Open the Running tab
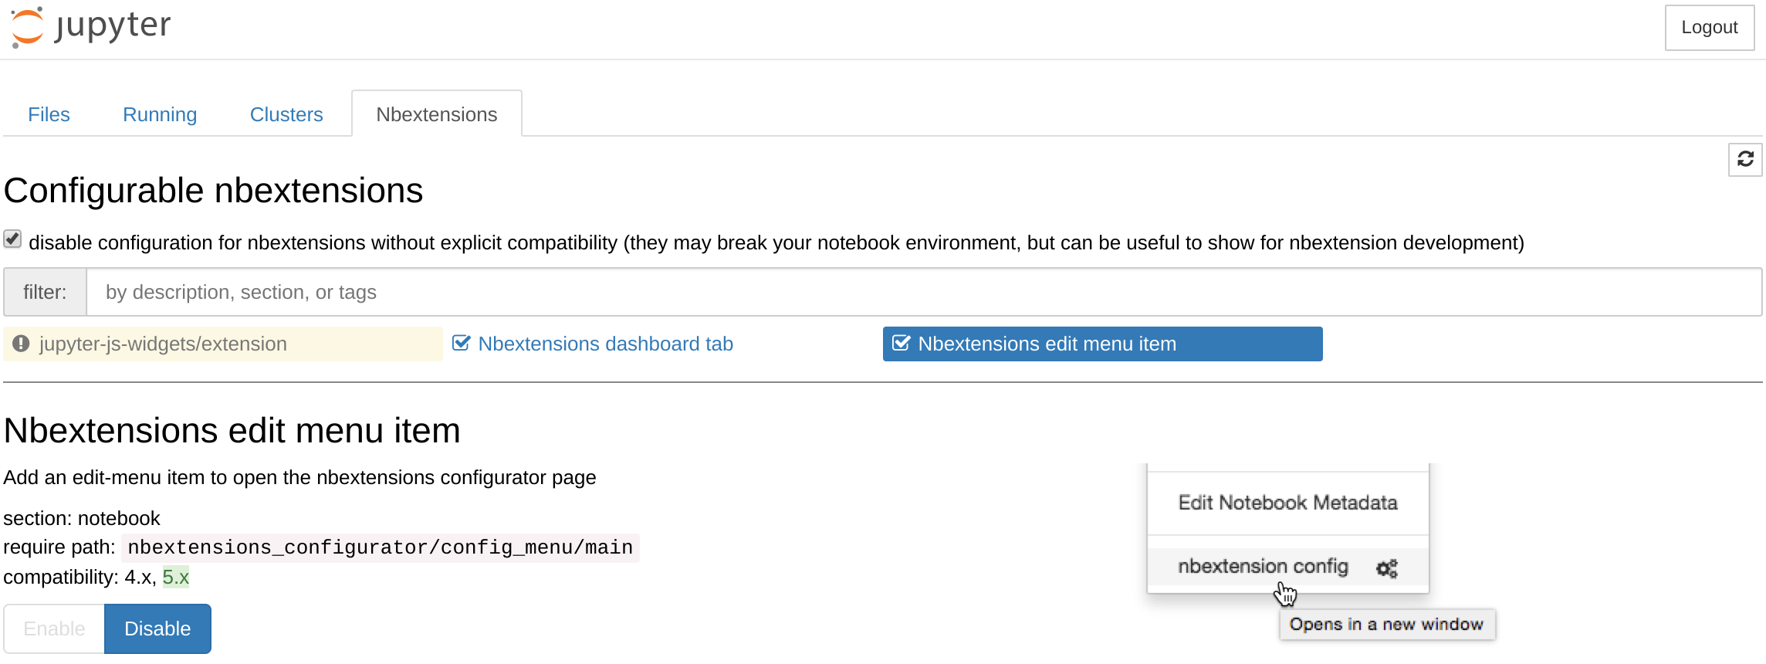This screenshot has width=1766, height=664. [x=160, y=114]
